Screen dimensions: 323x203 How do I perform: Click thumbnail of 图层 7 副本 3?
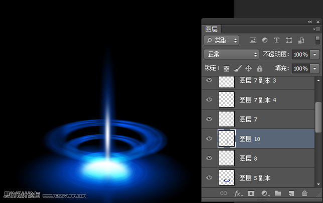(227, 82)
